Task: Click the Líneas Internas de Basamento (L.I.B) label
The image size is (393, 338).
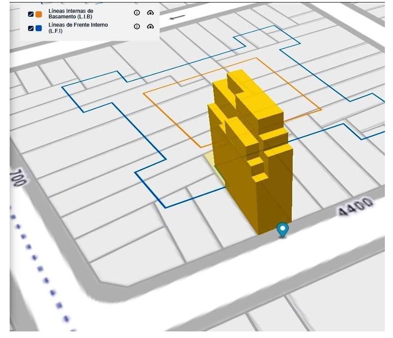Action: click(71, 14)
